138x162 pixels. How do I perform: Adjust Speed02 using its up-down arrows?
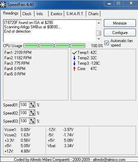(x=32, y=113)
